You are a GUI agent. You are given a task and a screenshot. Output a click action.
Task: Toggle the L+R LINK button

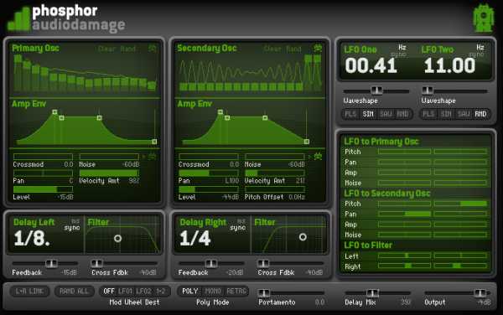(x=29, y=292)
